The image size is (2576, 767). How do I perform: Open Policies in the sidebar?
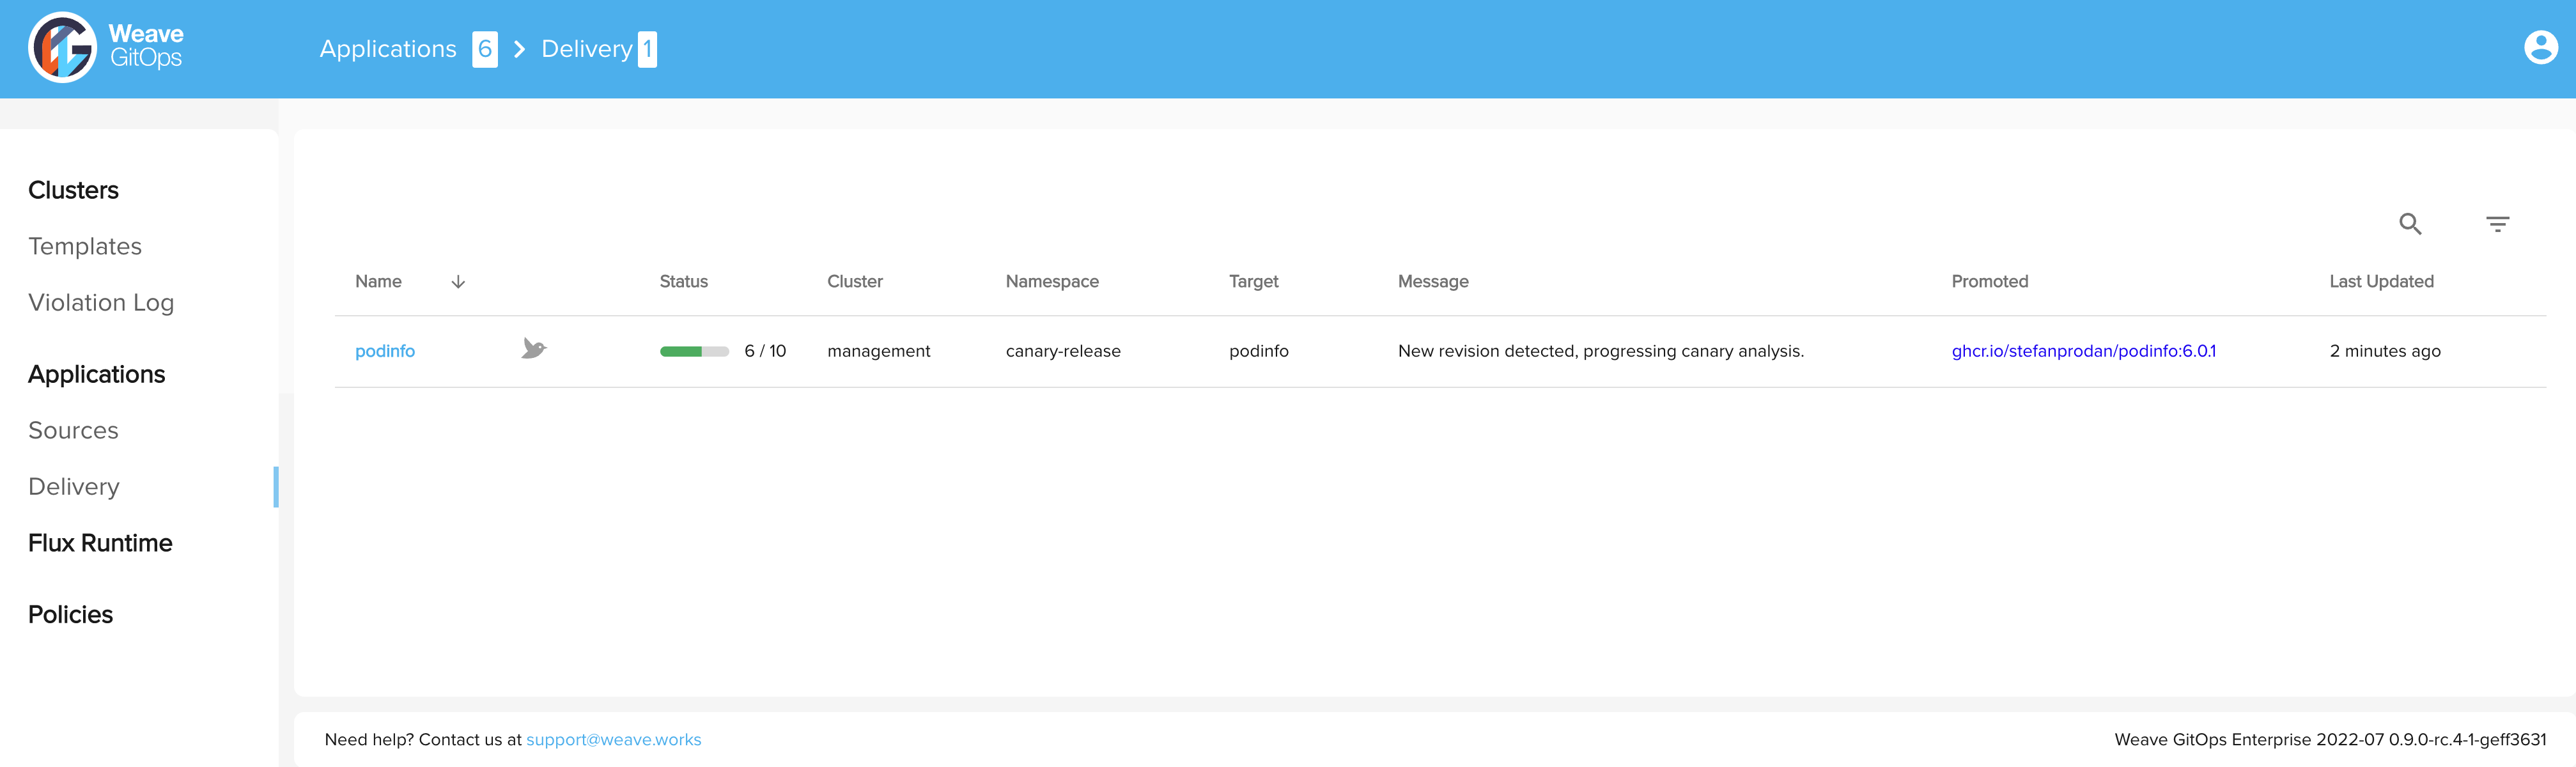(x=70, y=614)
